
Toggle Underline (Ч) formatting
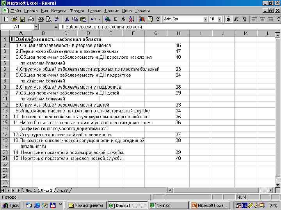point(244,19)
